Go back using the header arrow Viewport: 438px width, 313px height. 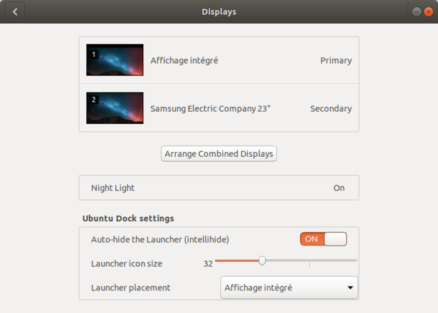15,12
